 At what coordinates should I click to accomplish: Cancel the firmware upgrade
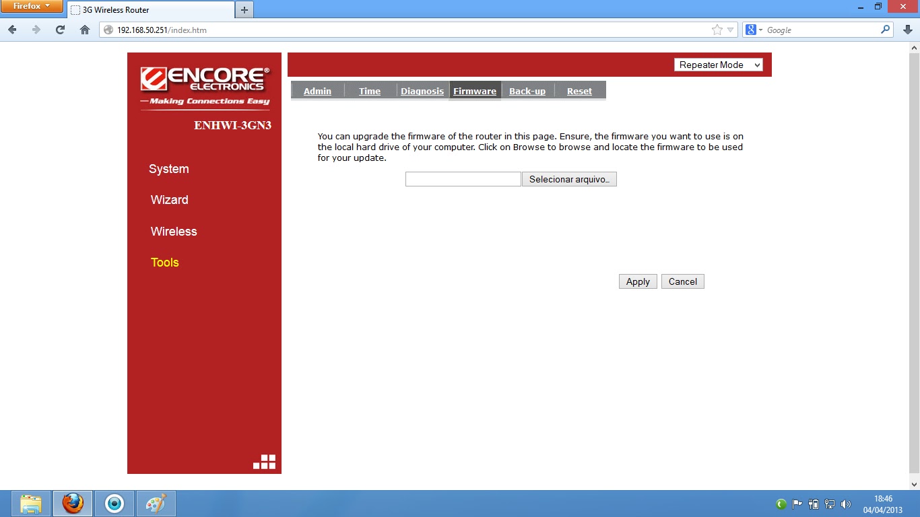point(682,281)
